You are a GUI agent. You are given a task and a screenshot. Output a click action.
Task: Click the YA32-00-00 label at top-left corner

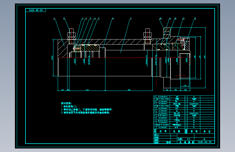(x=36, y=10)
